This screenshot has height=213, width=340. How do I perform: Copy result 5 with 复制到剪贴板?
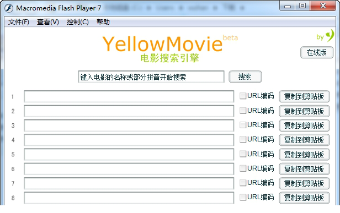click(304, 155)
